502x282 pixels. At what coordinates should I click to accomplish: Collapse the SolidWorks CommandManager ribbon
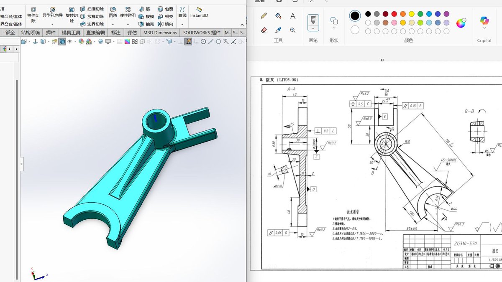(242, 25)
